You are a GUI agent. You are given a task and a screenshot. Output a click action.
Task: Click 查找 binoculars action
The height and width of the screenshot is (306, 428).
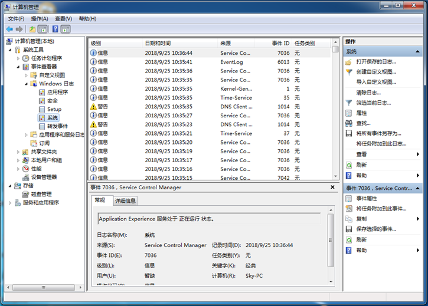[363, 123]
